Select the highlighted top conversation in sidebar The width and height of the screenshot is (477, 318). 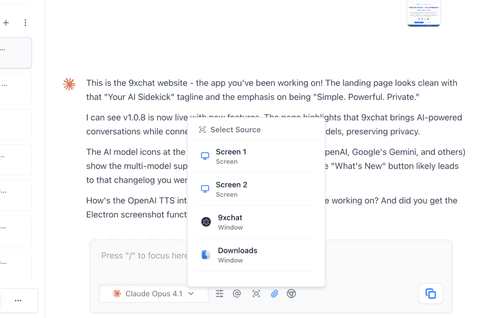click(x=15, y=53)
